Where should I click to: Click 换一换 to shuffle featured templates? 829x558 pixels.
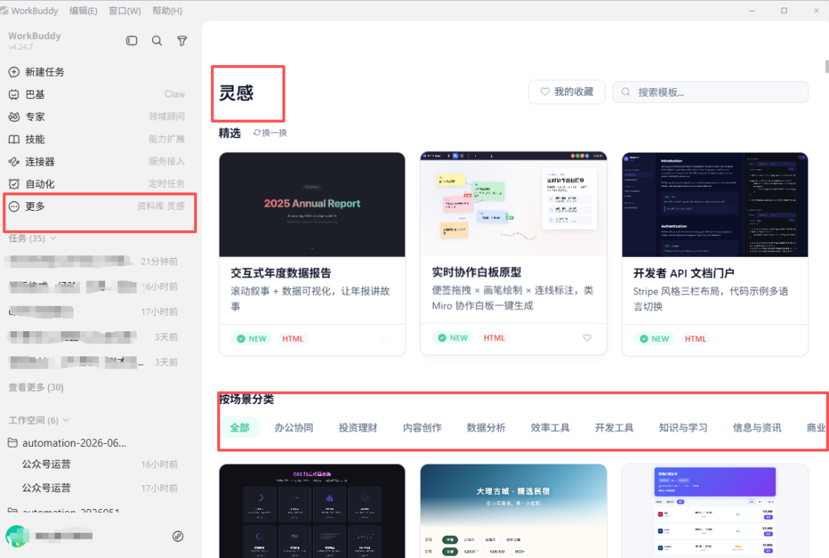(270, 133)
